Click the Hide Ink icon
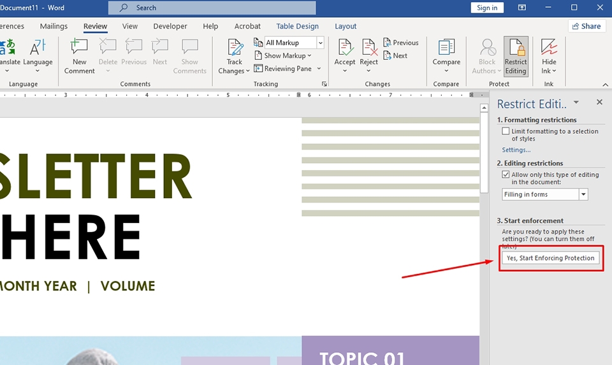Image resolution: width=612 pixels, height=365 pixels. (x=549, y=47)
